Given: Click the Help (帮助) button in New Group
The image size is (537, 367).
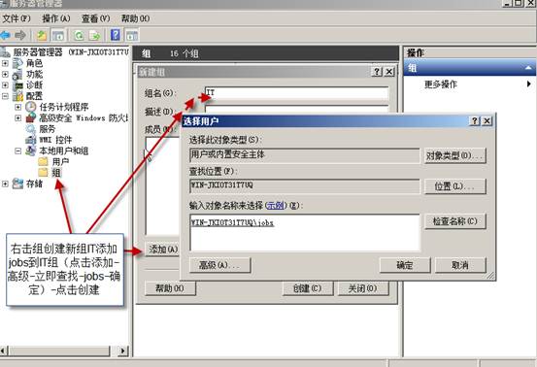Looking at the screenshot, I should tap(170, 288).
